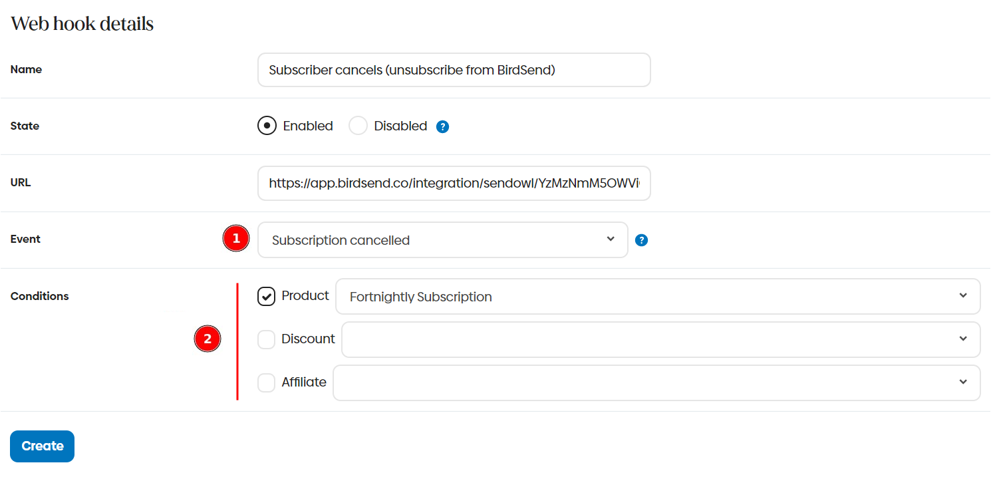Viewport: 993px width, 477px height.
Task: Click the Product checkbox label
Action: pyautogui.click(x=305, y=295)
